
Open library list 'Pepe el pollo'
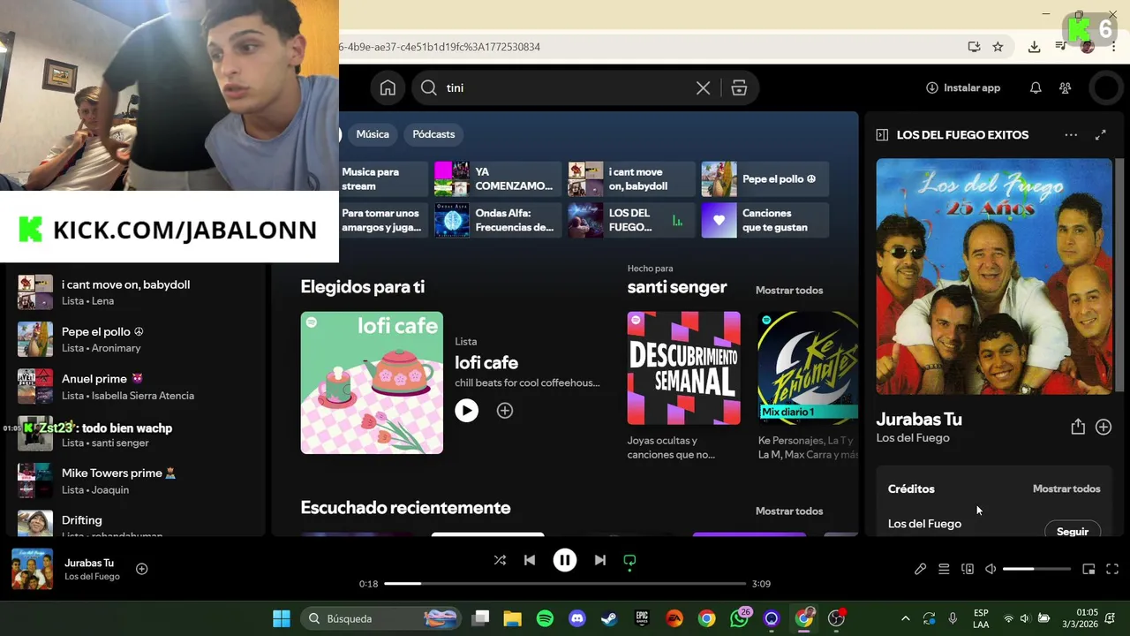coord(138,339)
